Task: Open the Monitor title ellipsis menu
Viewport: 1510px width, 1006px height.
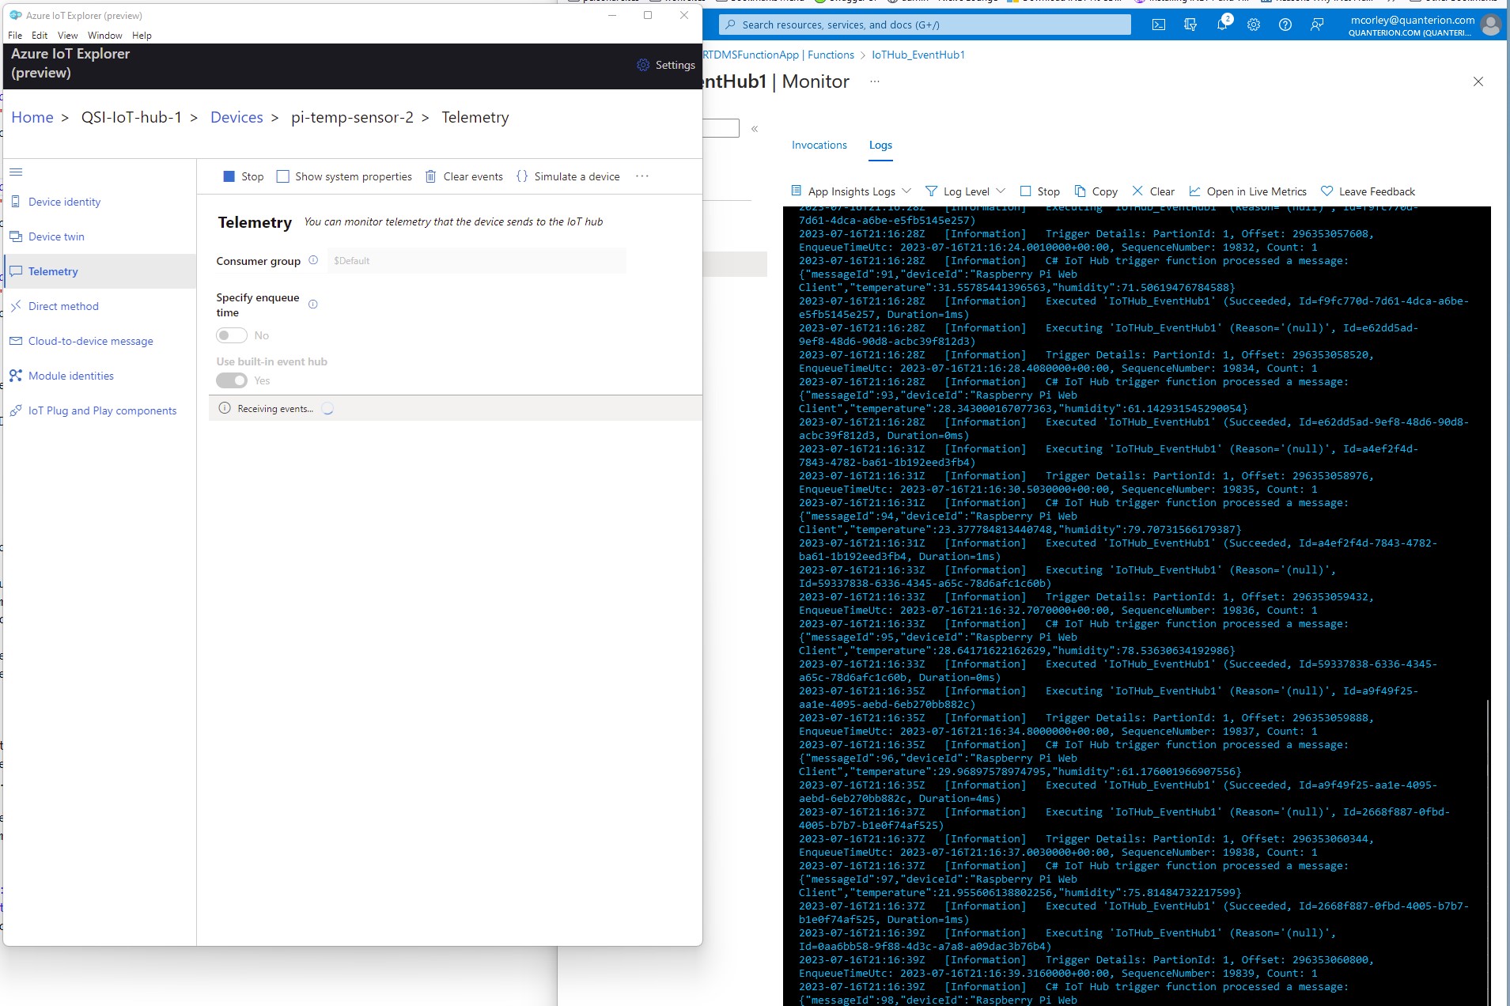Action: tap(875, 81)
